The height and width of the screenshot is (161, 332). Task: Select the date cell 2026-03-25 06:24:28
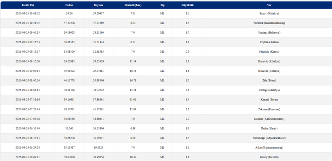(x=27, y=147)
